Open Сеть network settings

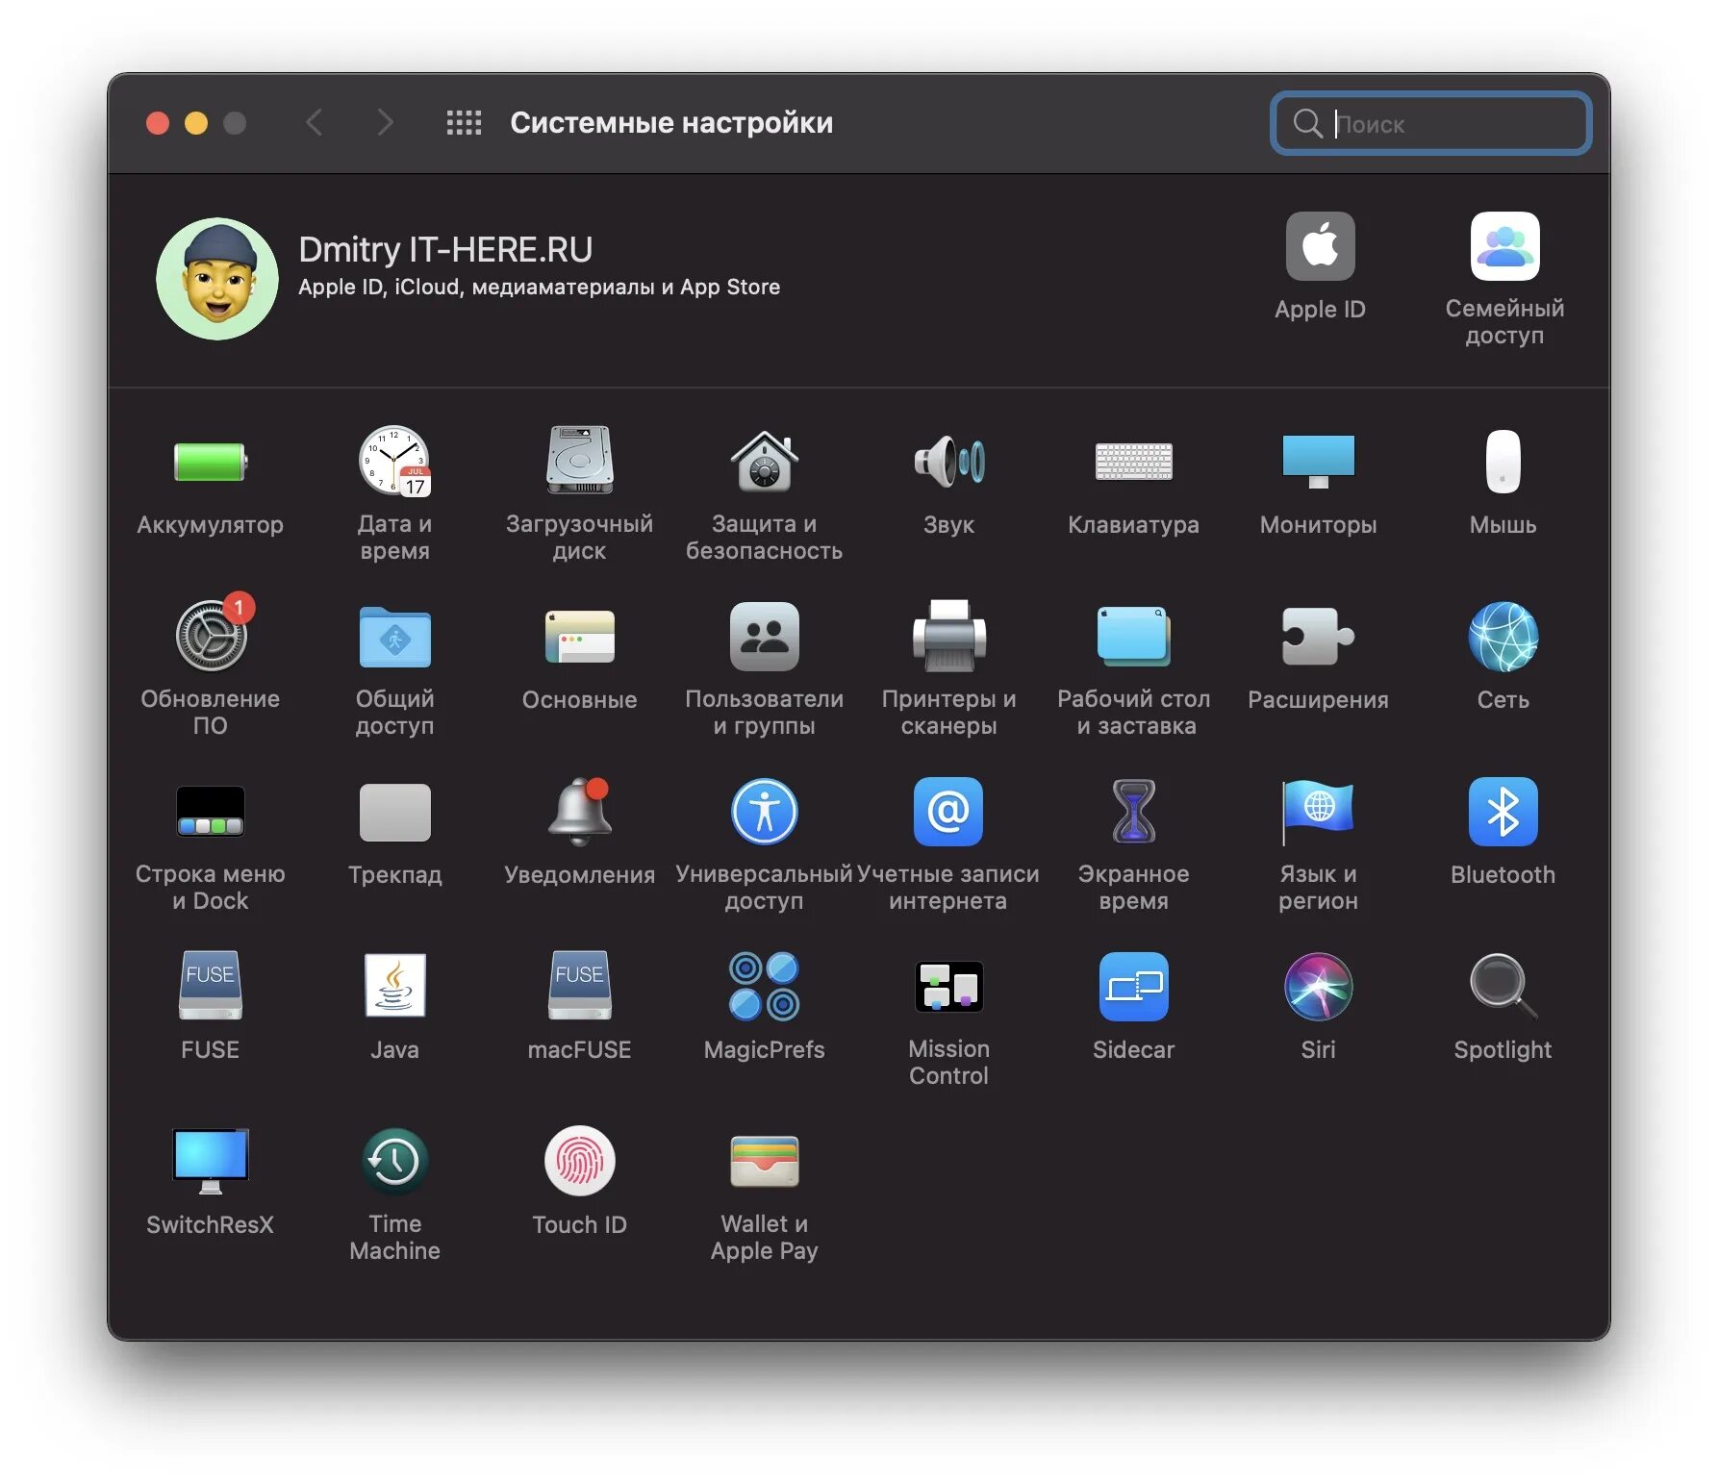coord(1503,637)
